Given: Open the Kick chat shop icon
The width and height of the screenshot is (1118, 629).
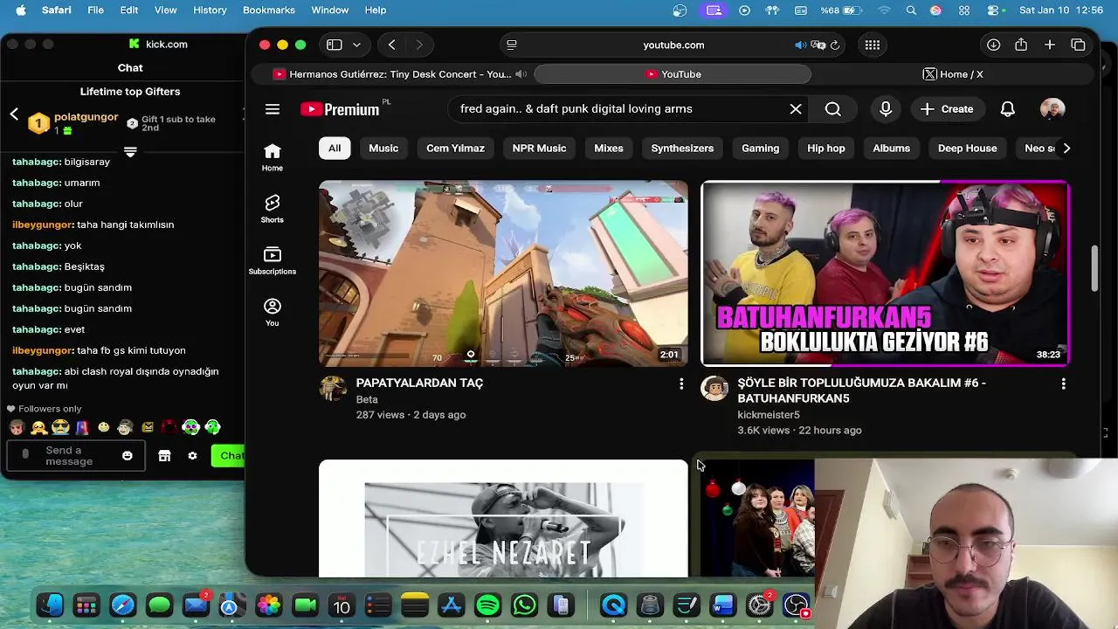Looking at the screenshot, I should coord(164,456).
